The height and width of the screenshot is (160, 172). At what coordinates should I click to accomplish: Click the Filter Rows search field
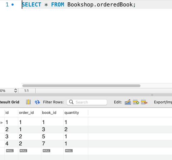[87, 102]
